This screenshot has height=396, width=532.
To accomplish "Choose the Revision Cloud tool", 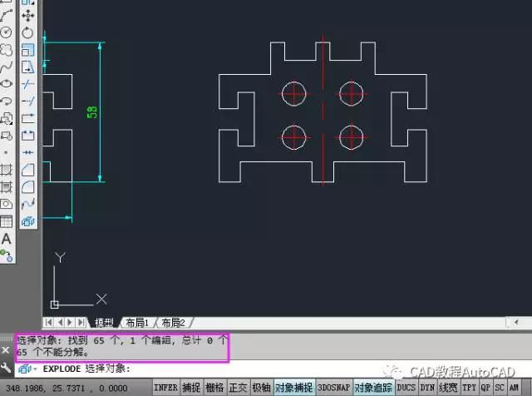I will (x=6, y=50).
